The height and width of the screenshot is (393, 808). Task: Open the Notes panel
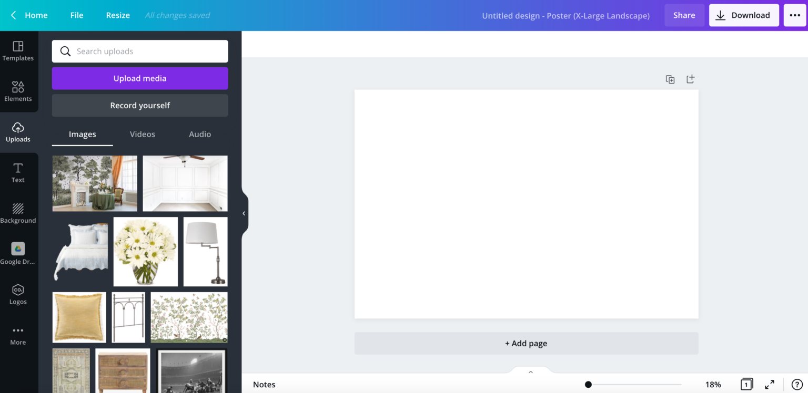264,385
